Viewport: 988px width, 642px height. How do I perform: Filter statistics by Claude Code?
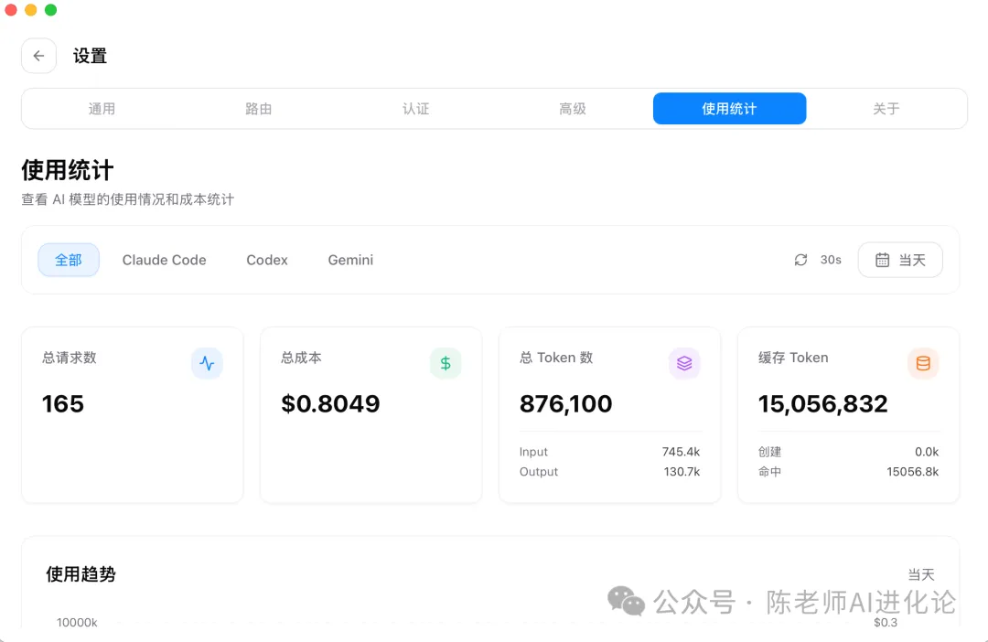click(165, 260)
